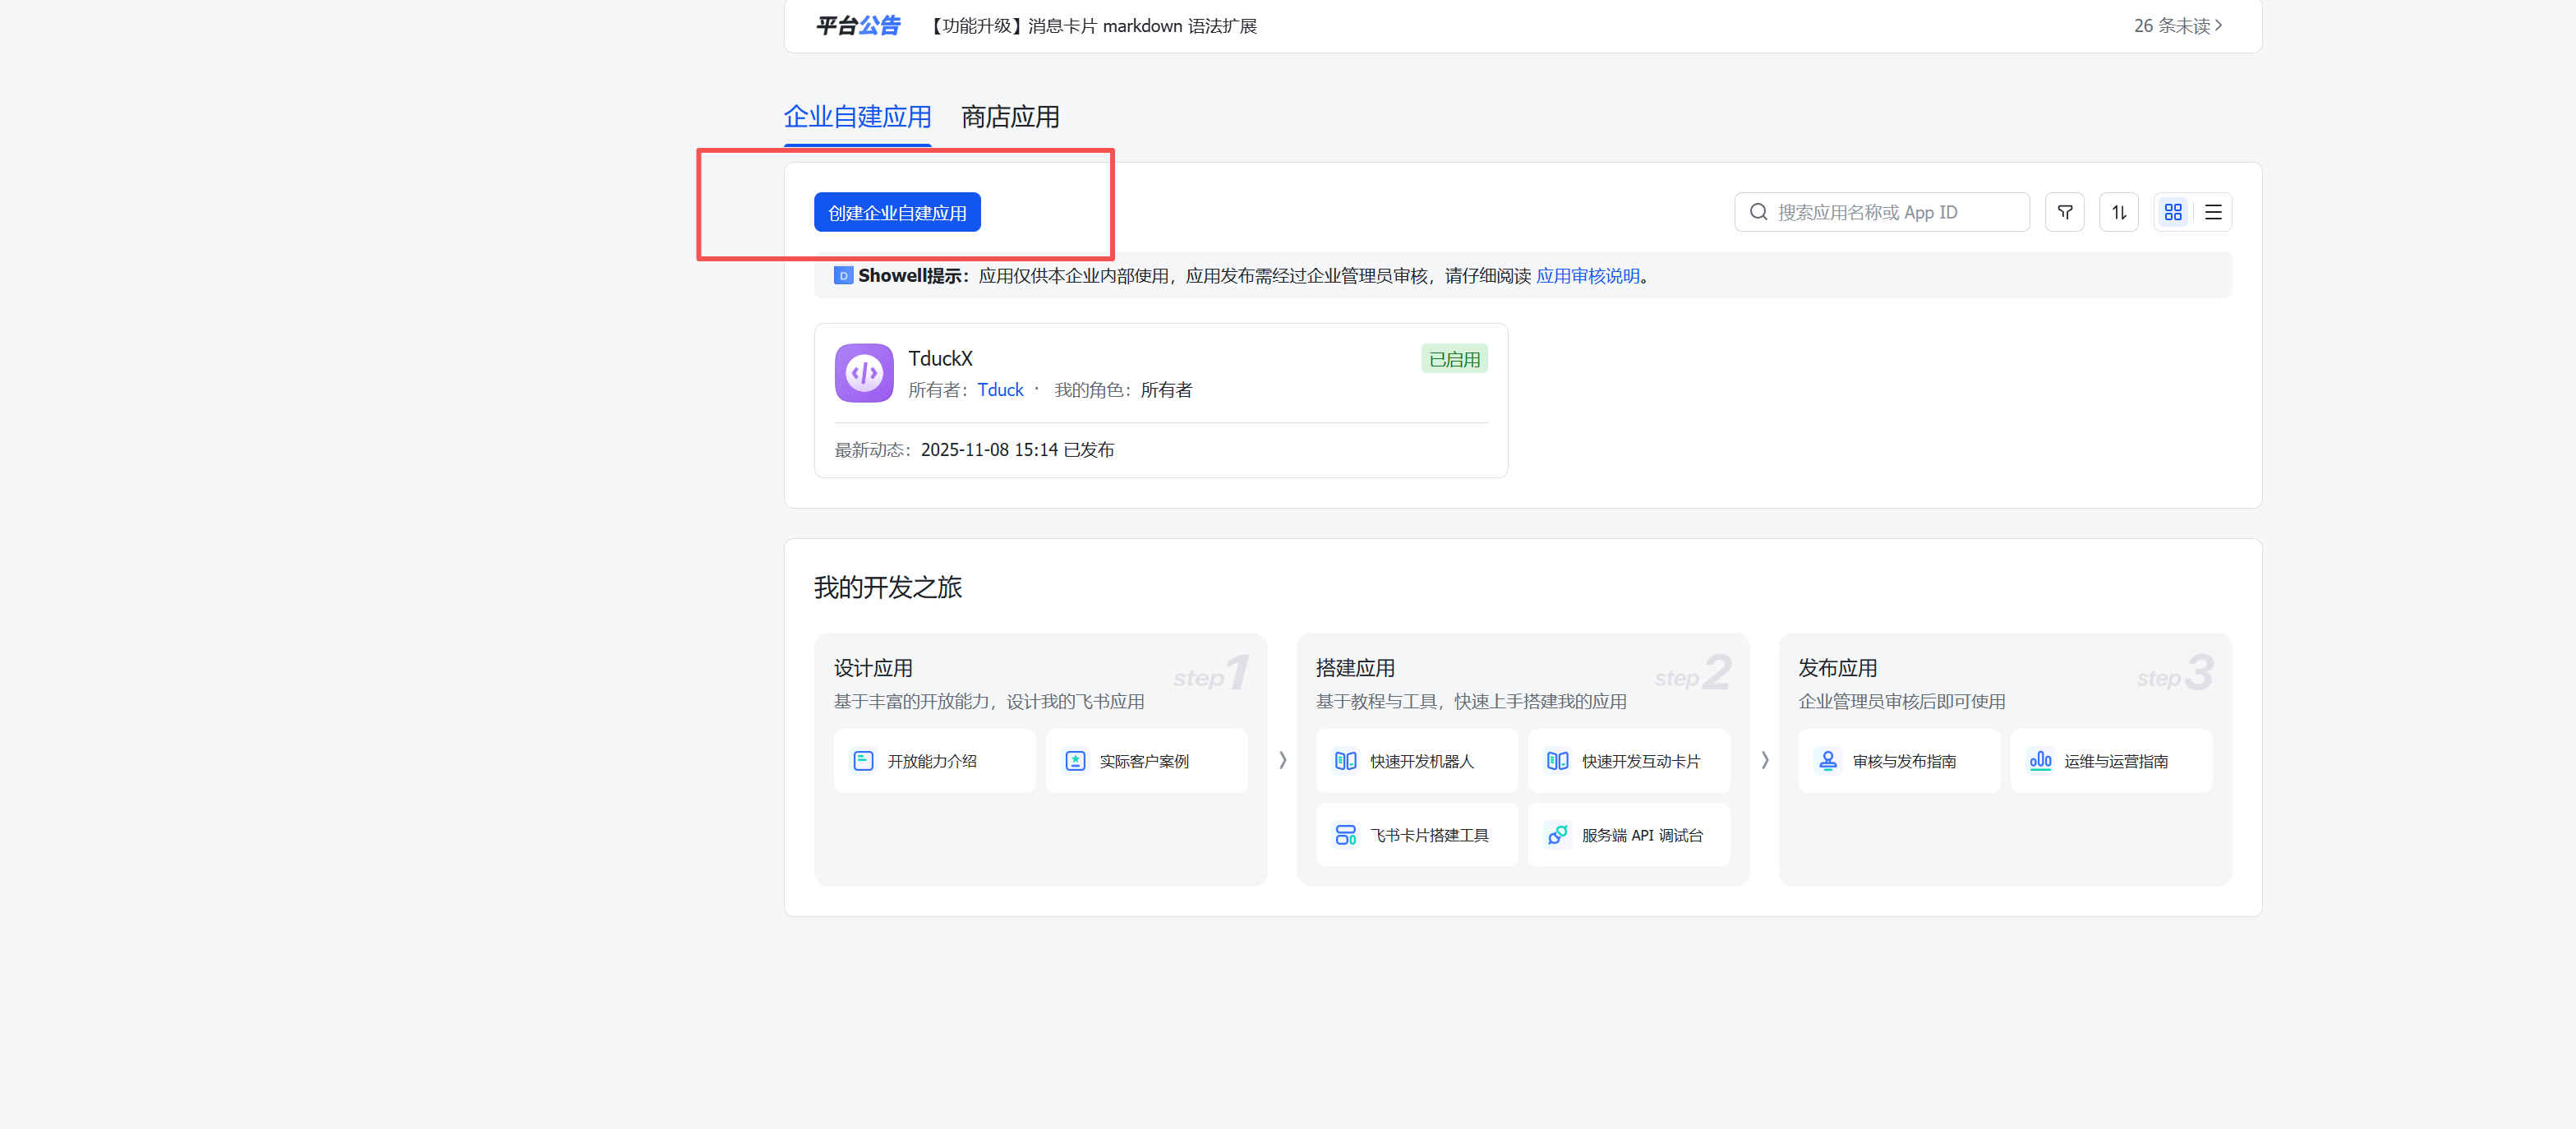Viewport: 2576px width, 1129px height.
Task: Open 开放能力介绍 card
Action: (934, 761)
